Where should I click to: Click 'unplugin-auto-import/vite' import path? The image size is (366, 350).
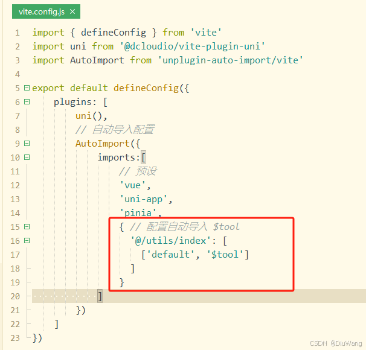point(230,60)
